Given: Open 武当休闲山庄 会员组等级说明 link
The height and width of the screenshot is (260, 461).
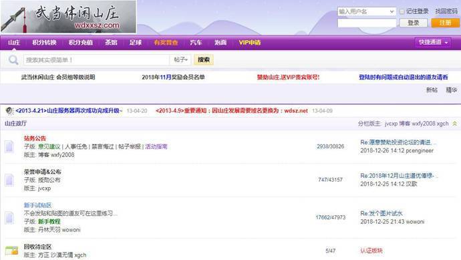Looking at the screenshot, I should tap(58, 78).
